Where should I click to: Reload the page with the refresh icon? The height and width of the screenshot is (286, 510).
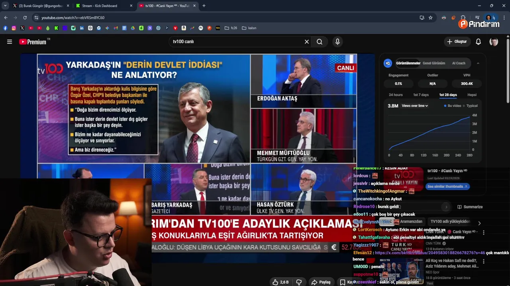pyautogui.click(x=25, y=17)
